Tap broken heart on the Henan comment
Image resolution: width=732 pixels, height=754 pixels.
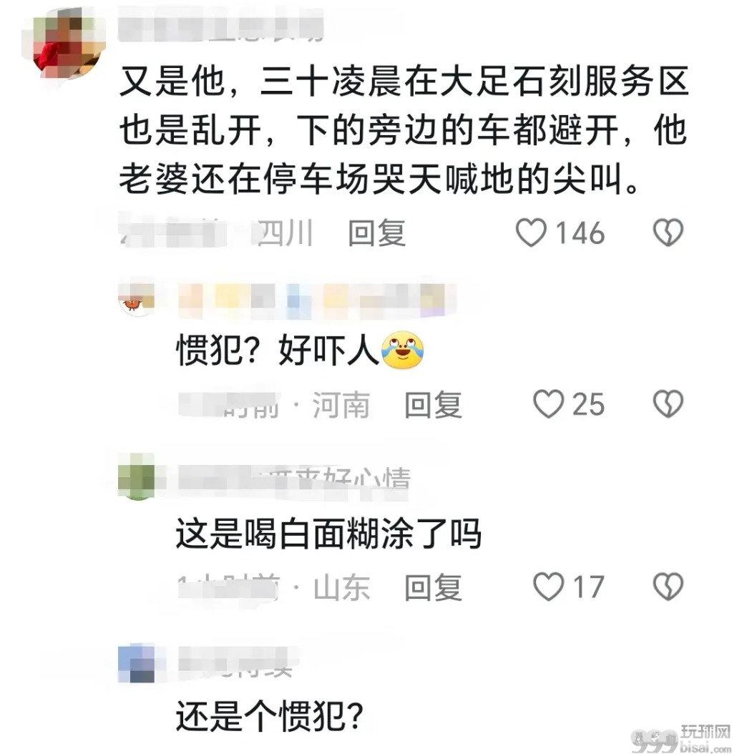click(x=668, y=403)
